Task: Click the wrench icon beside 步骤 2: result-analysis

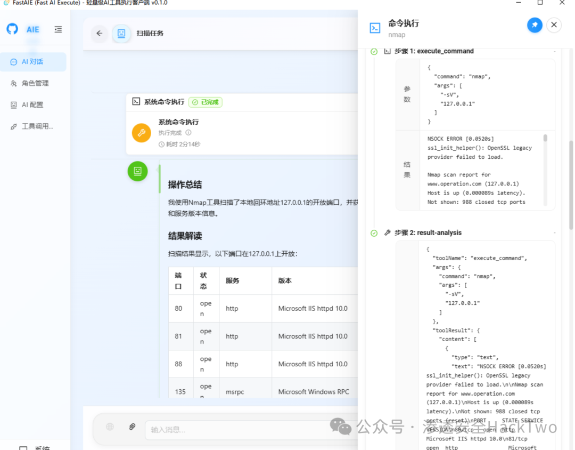Action: pos(387,232)
